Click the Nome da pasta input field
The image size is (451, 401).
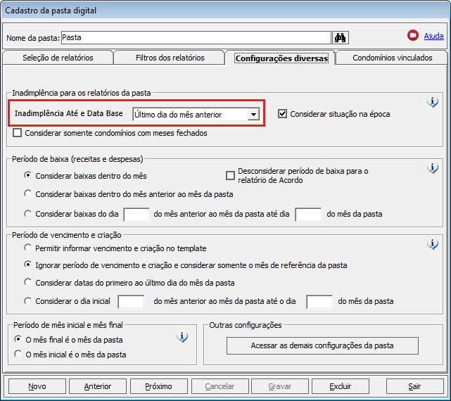(x=196, y=38)
